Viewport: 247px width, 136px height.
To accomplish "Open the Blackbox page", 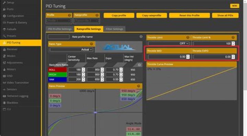I will click(12, 103).
